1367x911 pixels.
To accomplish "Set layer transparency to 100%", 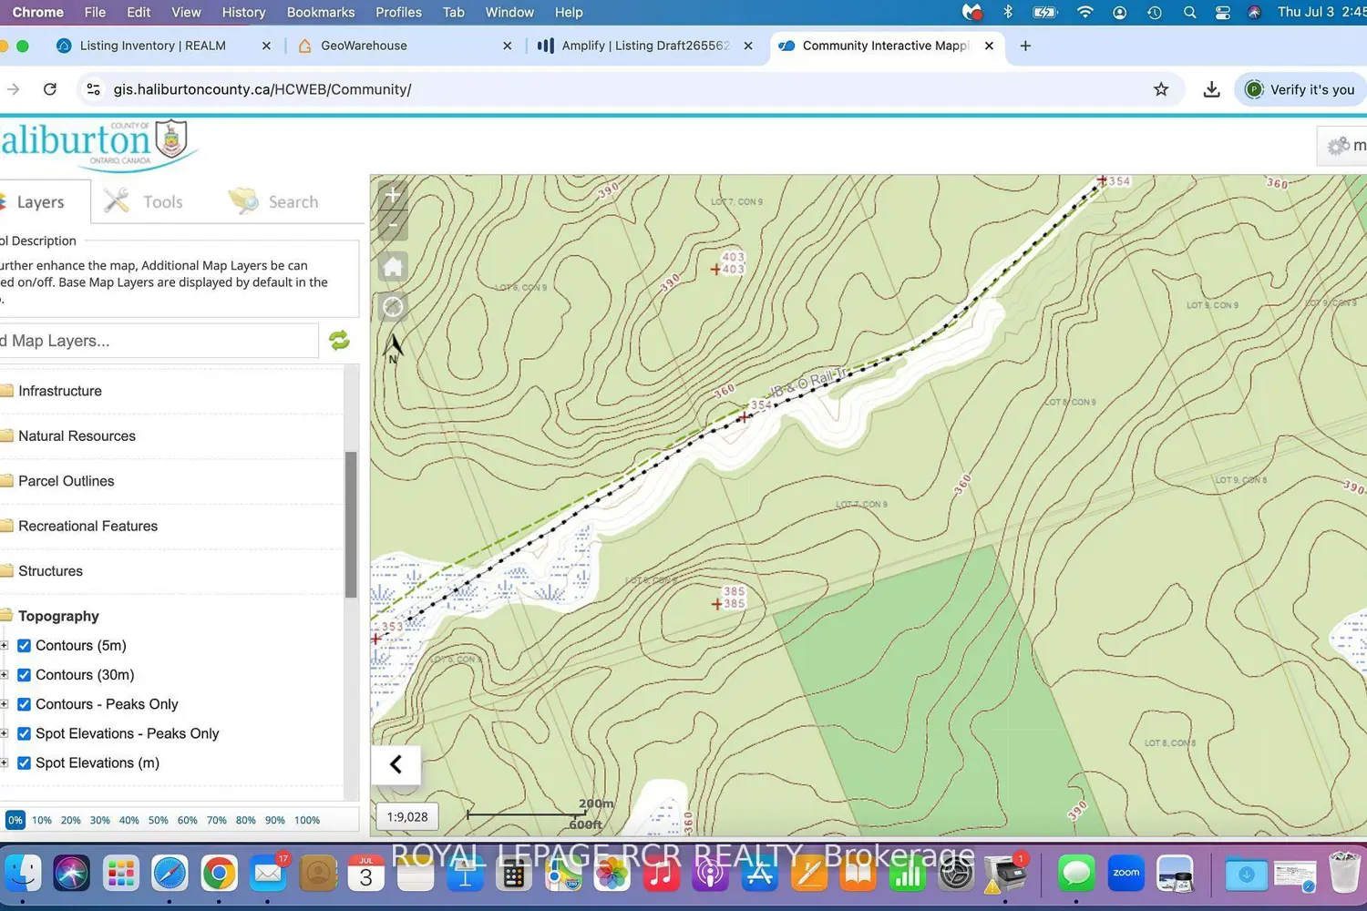I will [x=307, y=821].
